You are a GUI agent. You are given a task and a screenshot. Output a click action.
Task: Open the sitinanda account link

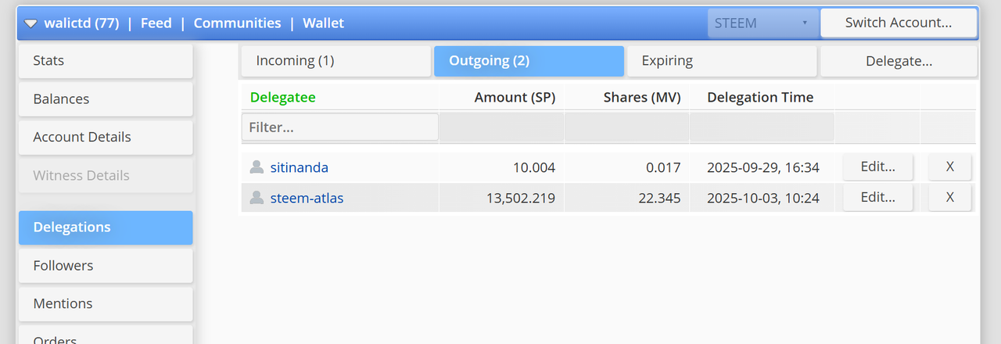[x=299, y=167]
